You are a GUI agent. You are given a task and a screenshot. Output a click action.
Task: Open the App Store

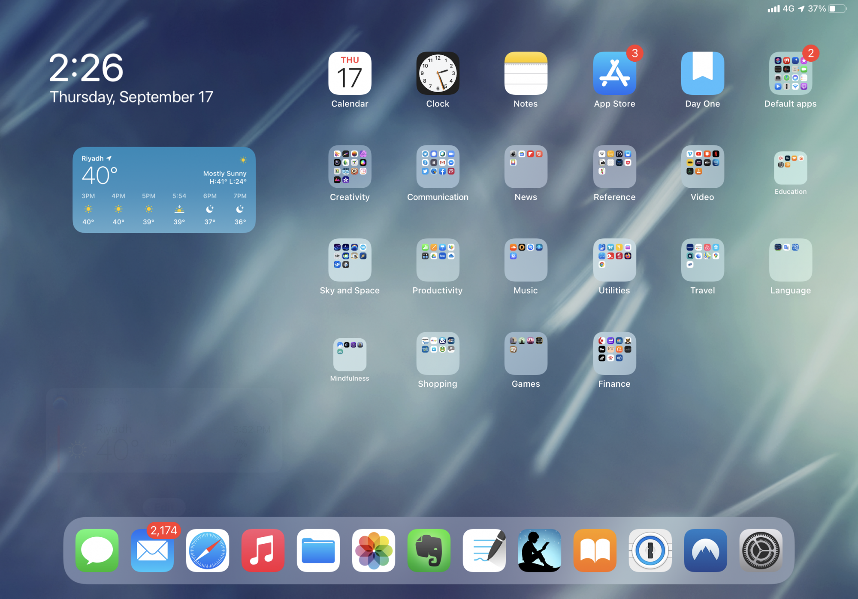pyautogui.click(x=614, y=73)
